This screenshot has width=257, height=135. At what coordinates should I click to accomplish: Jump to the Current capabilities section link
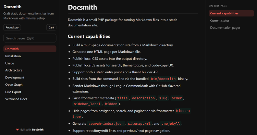[231, 13]
